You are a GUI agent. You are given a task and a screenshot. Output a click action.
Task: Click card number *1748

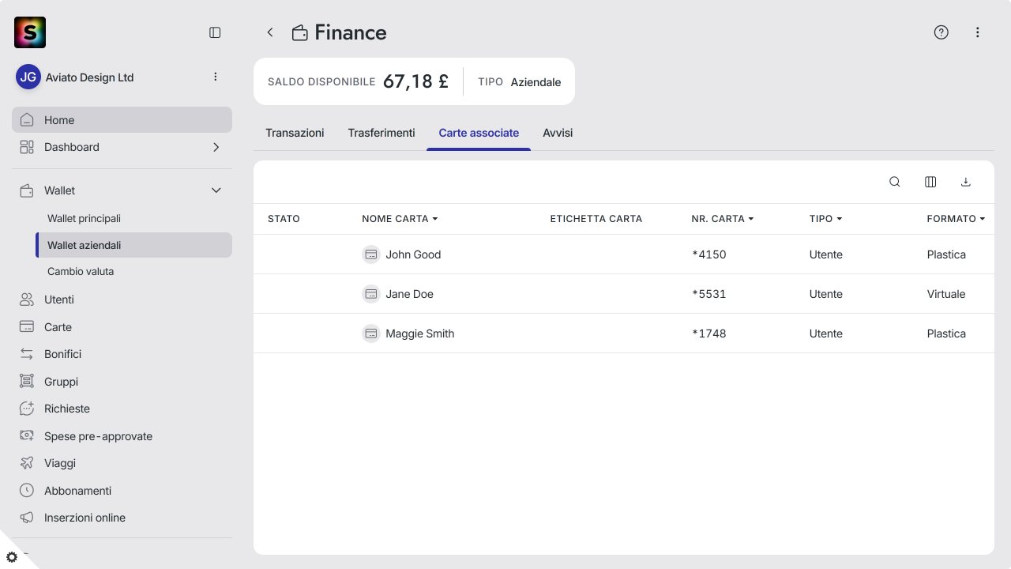(708, 333)
